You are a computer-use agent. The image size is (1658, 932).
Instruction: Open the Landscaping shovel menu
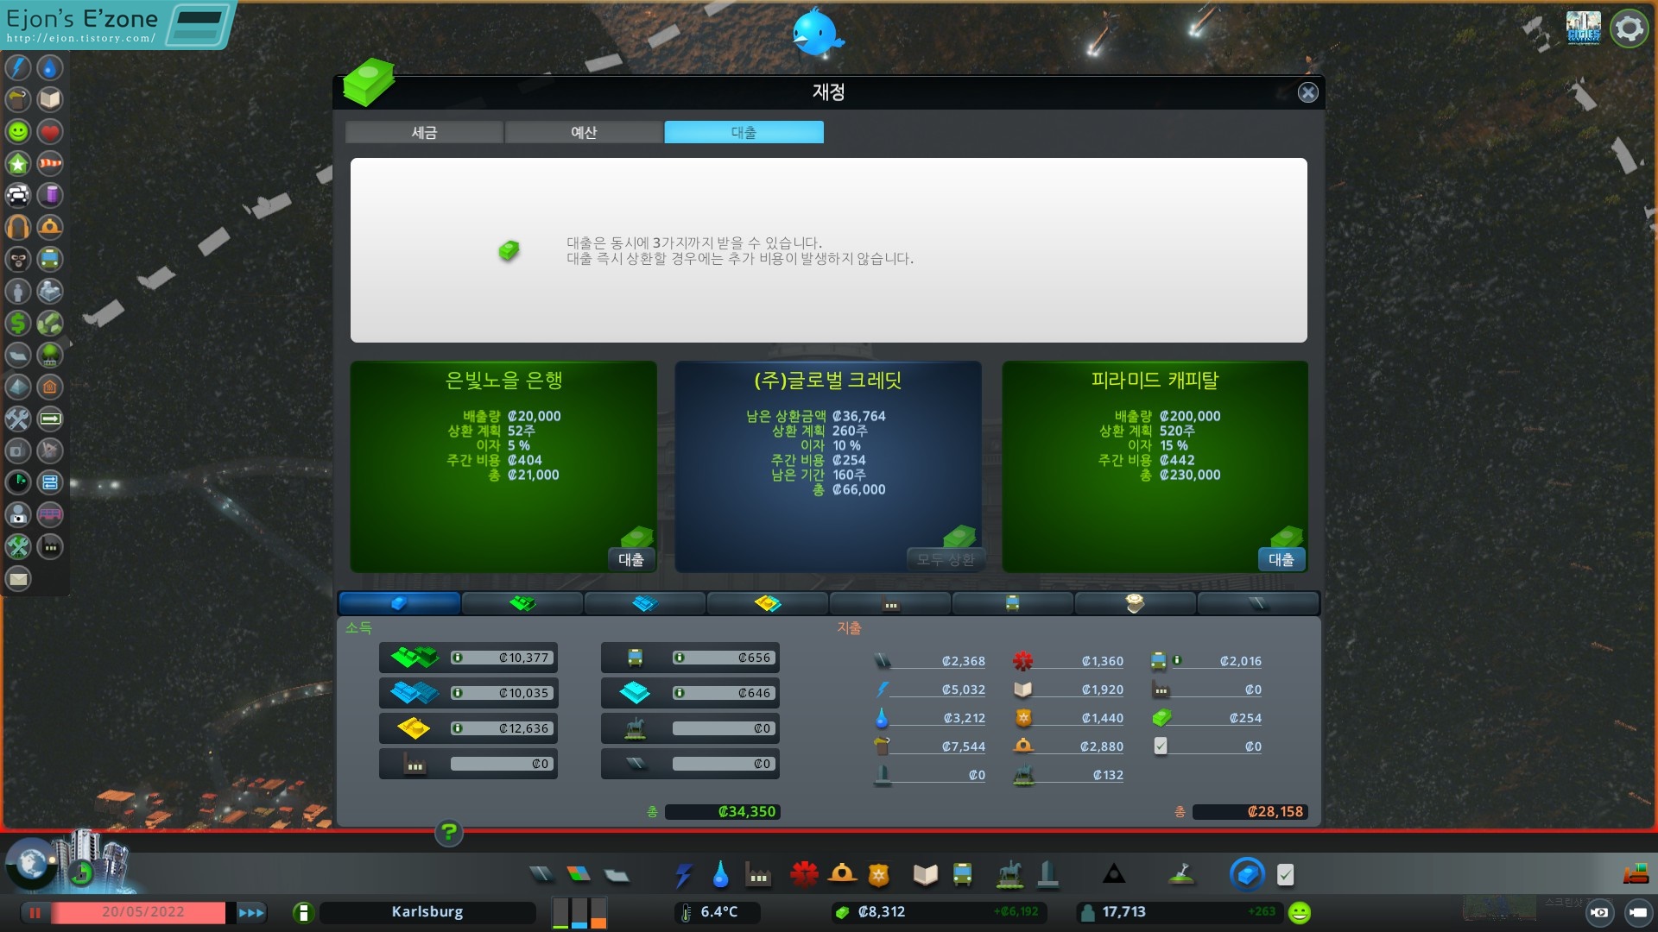[x=1181, y=875]
